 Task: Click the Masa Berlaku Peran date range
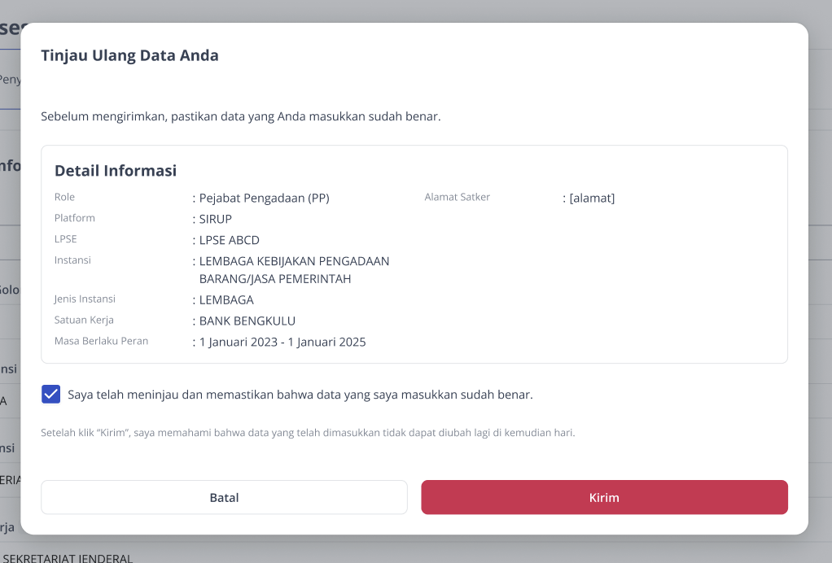click(x=282, y=342)
